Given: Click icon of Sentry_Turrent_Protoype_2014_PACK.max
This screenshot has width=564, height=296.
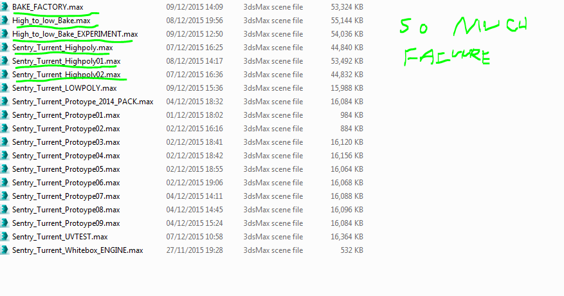Looking at the screenshot, I should pyautogui.click(x=5, y=101).
